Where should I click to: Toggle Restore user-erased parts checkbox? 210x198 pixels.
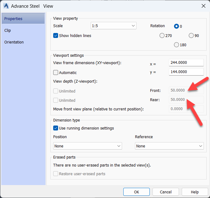tap(56, 174)
